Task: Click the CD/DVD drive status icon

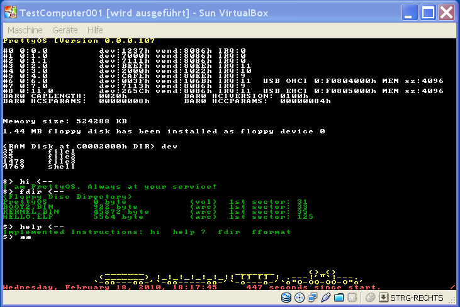Action: (300, 298)
